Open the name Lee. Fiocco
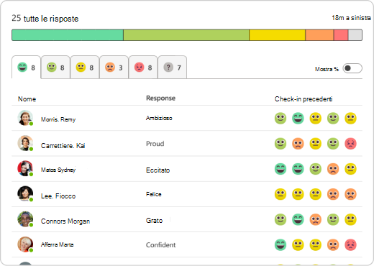This screenshot has height=266, width=374. [x=58, y=196]
